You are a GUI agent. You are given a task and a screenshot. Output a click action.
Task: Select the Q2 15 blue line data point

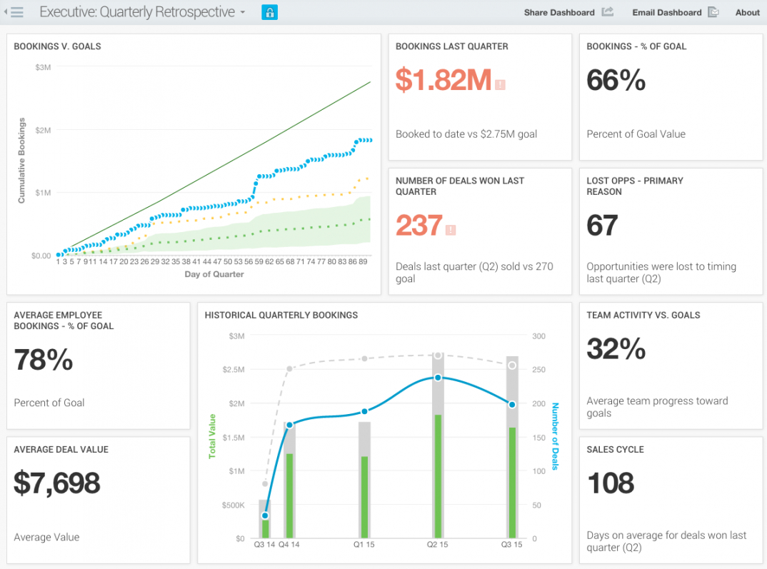pyautogui.click(x=438, y=378)
